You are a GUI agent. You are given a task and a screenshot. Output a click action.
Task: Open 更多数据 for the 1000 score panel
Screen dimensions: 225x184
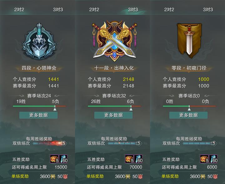tap(188, 115)
